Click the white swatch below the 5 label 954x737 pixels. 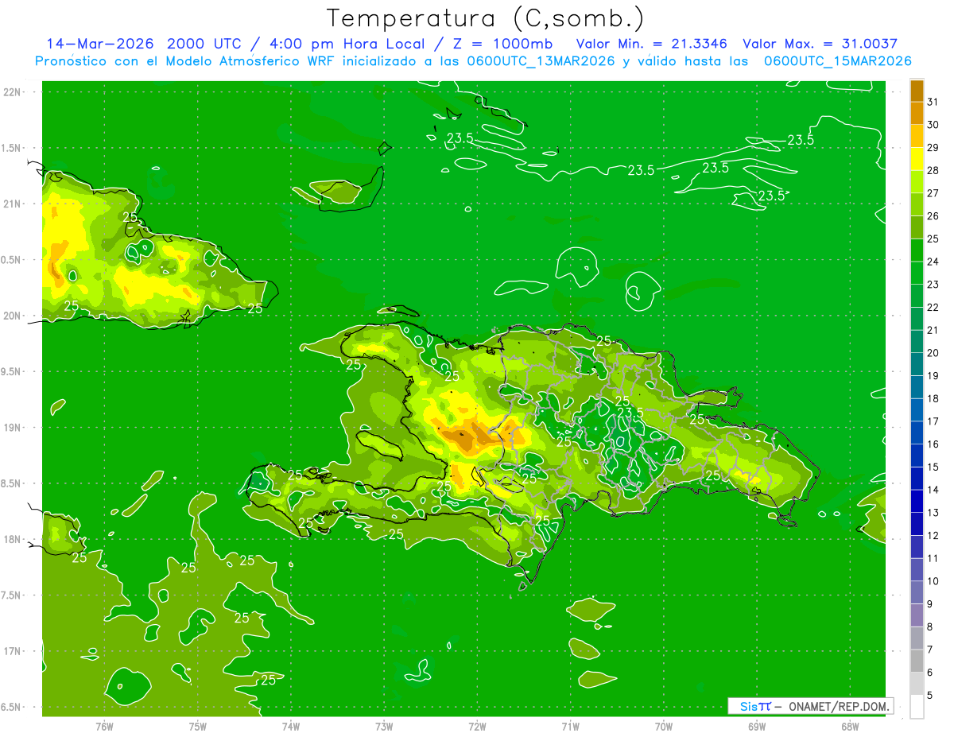click(x=917, y=707)
